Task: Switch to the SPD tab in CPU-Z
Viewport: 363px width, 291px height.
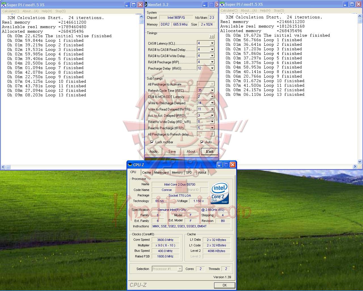Action: tap(189, 172)
